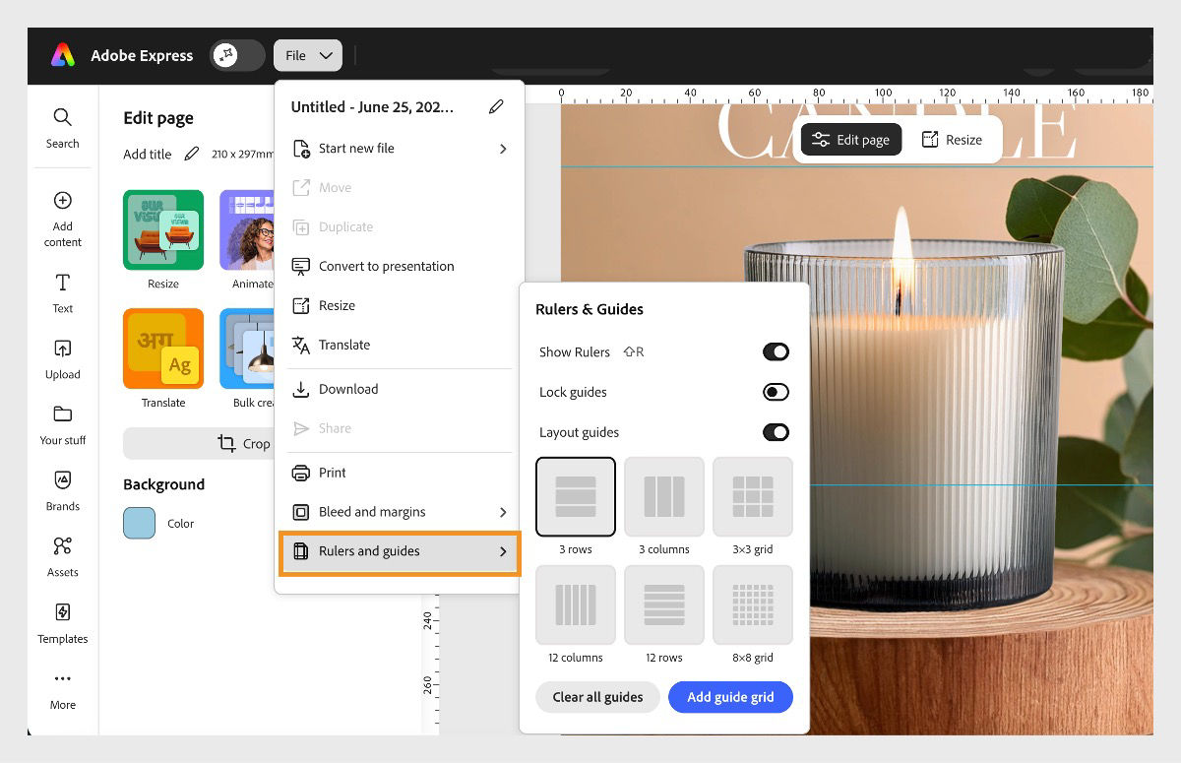Click the Adobe Express logo icon

click(x=63, y=55)
